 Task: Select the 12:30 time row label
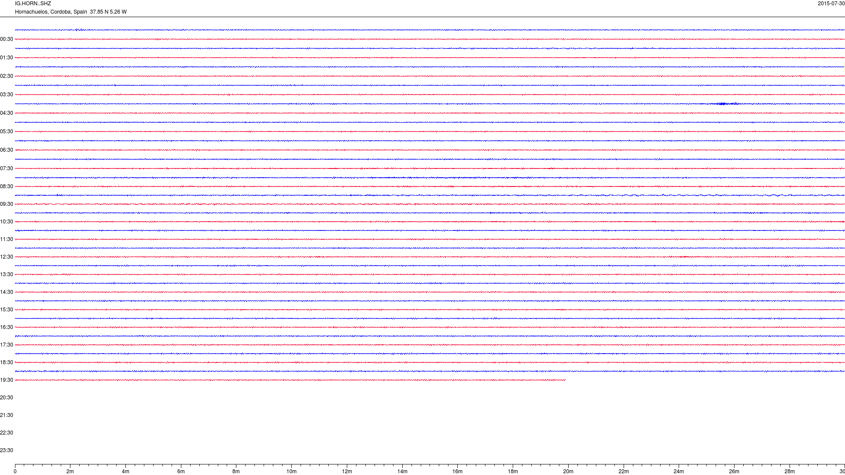pyautogui.click(x=7, y=257)
